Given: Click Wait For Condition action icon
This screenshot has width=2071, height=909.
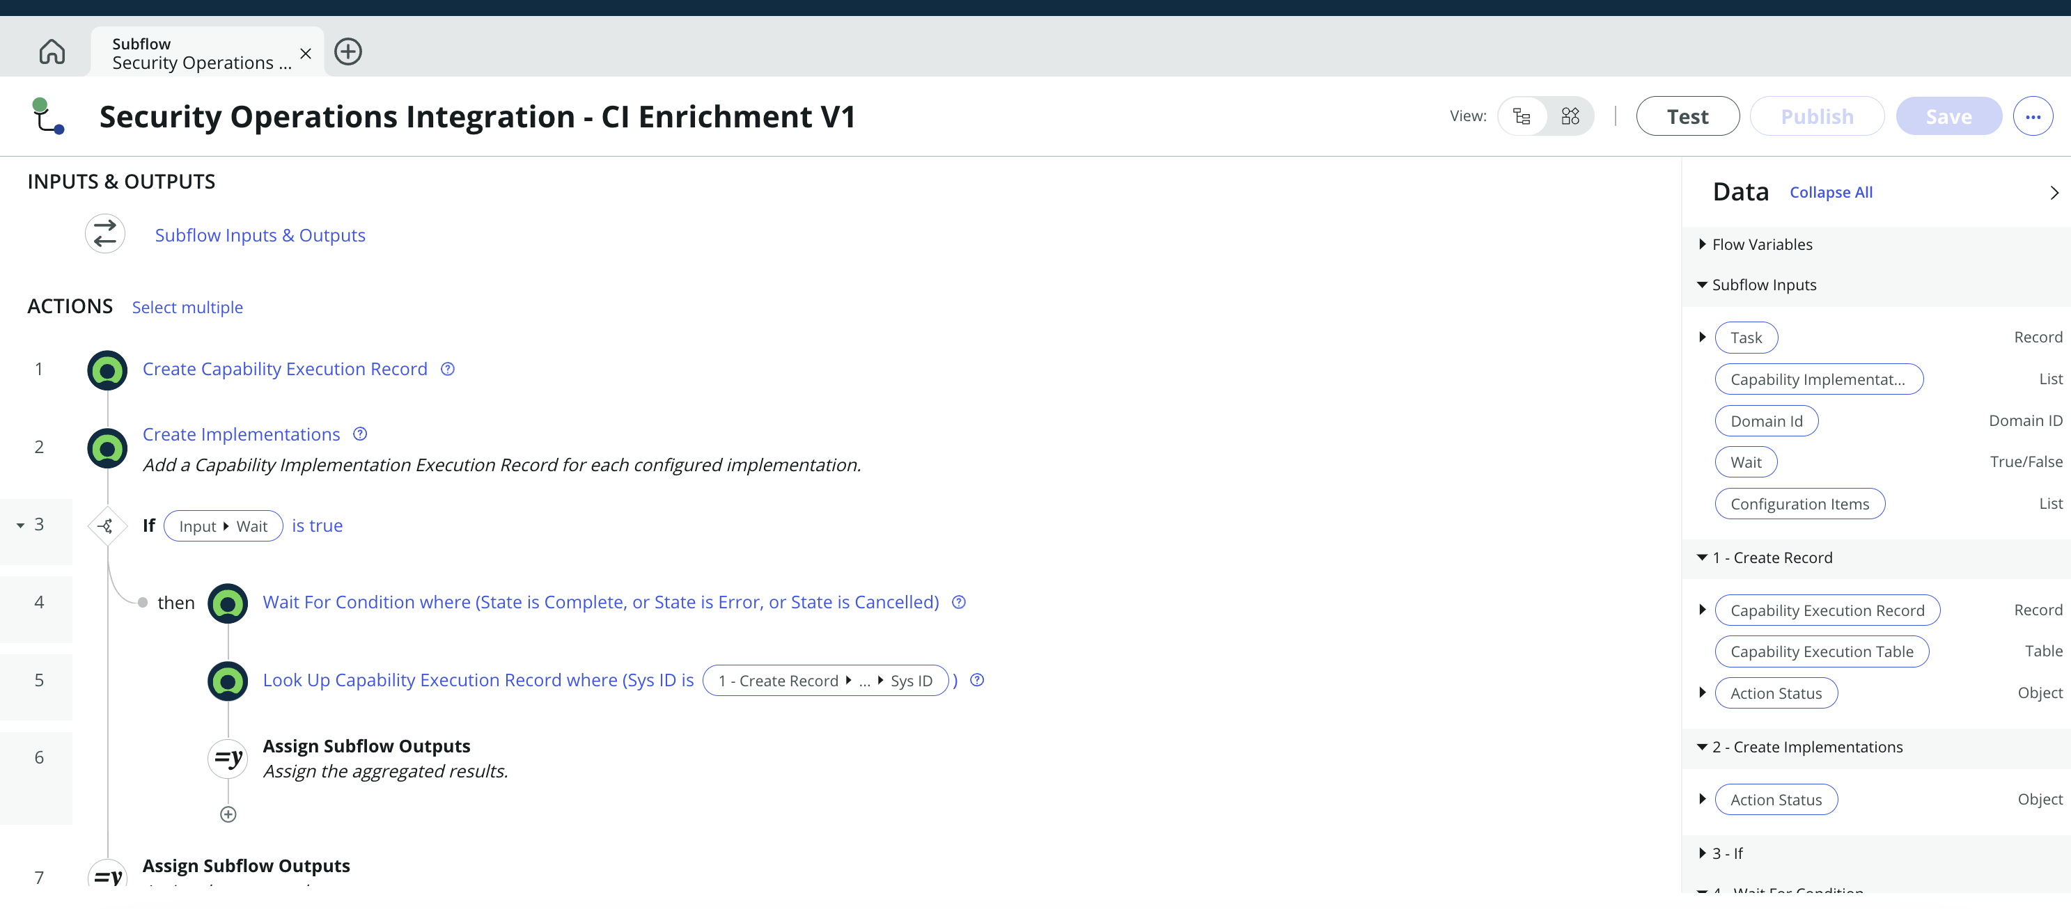Looking at the screenshot, I should (x=228, y=603).
